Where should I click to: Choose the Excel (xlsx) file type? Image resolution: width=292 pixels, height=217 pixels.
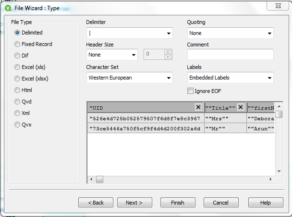coord(17,79)
